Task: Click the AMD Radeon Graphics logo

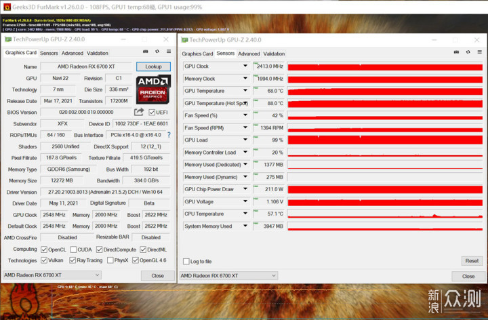Action: coord(152,89)
